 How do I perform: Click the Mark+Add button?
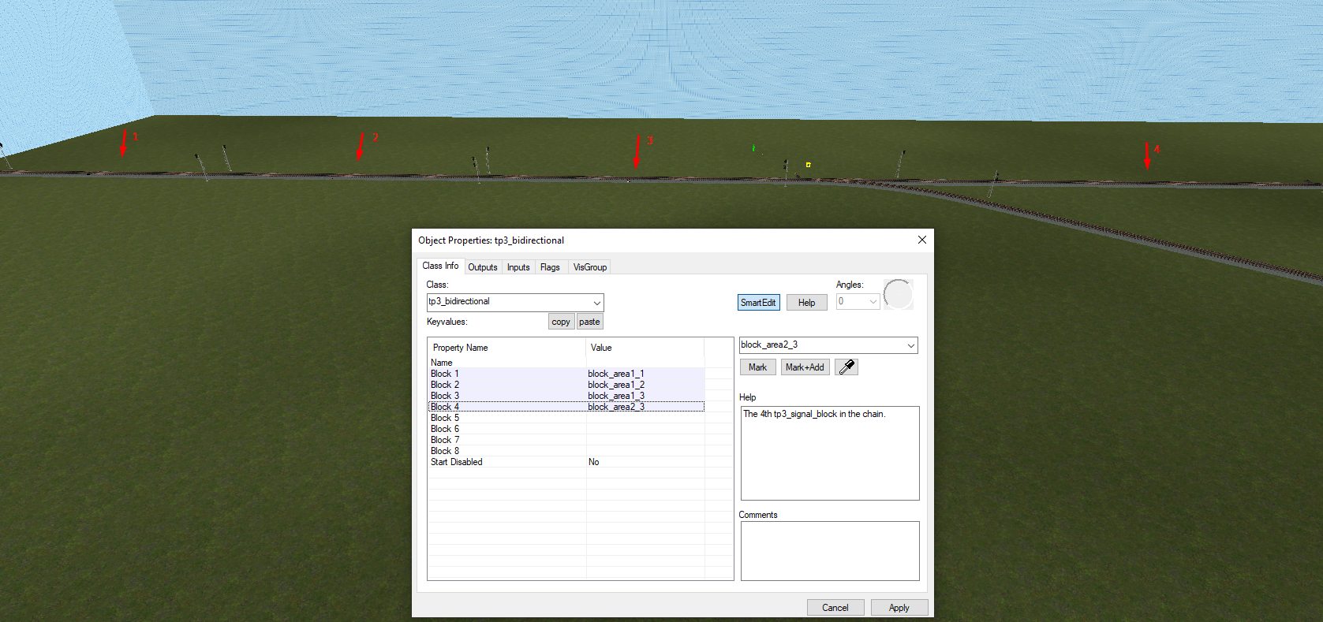click(x=805, y=367)
